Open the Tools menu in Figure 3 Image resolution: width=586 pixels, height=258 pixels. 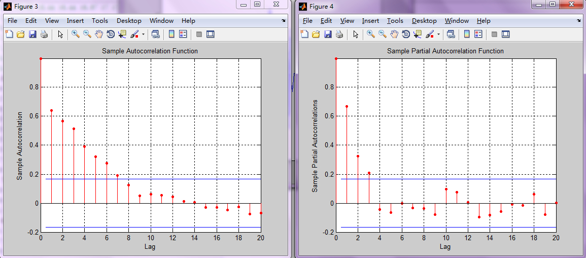[x=100, y=21]
